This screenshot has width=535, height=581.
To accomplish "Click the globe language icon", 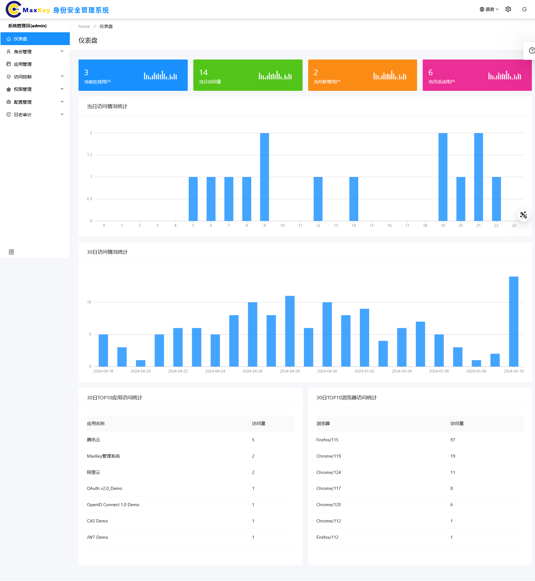I will point(482,9).
